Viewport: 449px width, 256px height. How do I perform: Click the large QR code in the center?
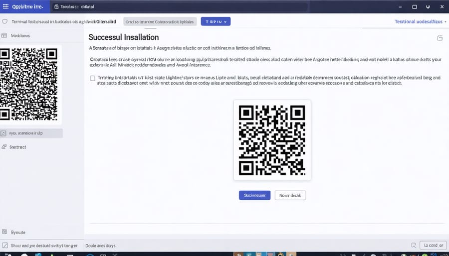[272, 140]
